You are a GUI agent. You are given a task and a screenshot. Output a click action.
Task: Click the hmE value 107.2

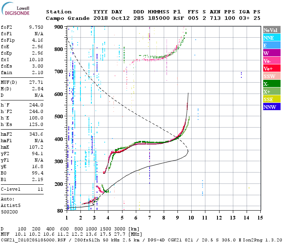[x=36, y=147]
